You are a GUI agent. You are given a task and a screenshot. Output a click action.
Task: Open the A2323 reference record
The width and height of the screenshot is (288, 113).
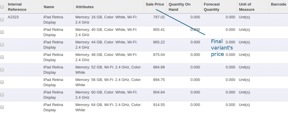tap(13, 17)
